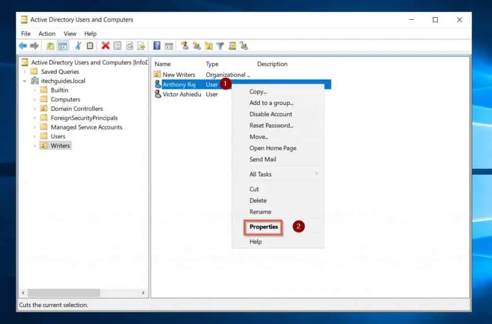Choose Open Home Page menu entry
The height and width of the screenshot is (324, 492).
coord(273,148)
